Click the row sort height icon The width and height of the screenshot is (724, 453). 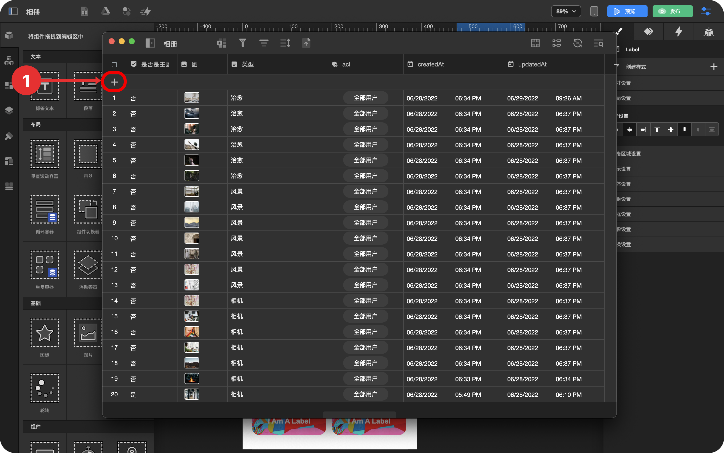click(285, 43)
